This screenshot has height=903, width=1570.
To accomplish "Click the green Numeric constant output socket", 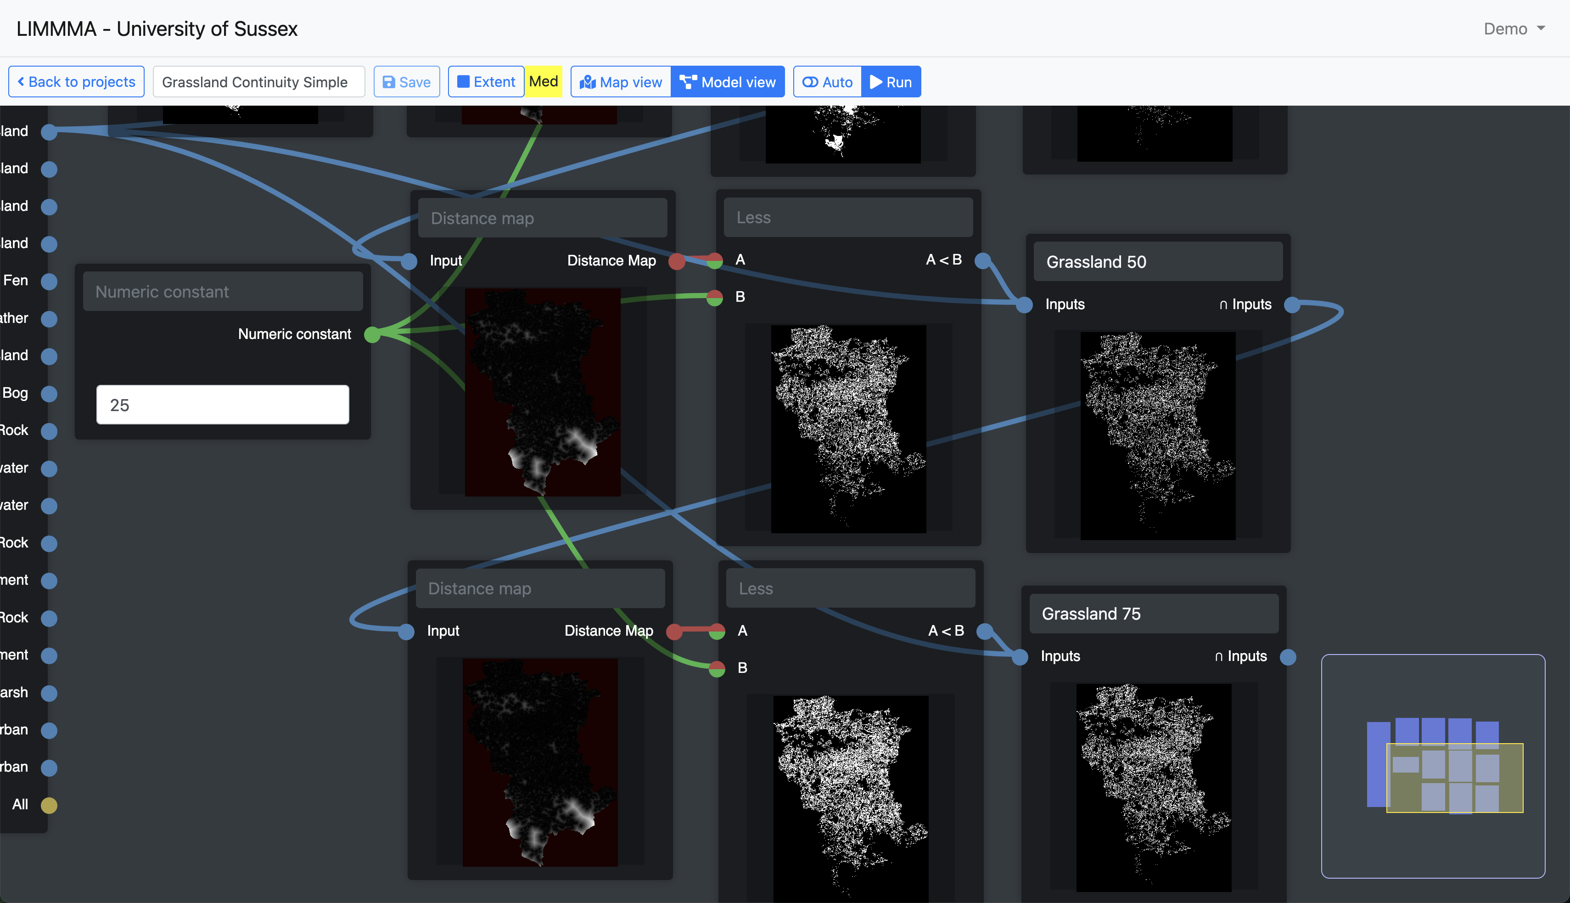I will [371, 335].
